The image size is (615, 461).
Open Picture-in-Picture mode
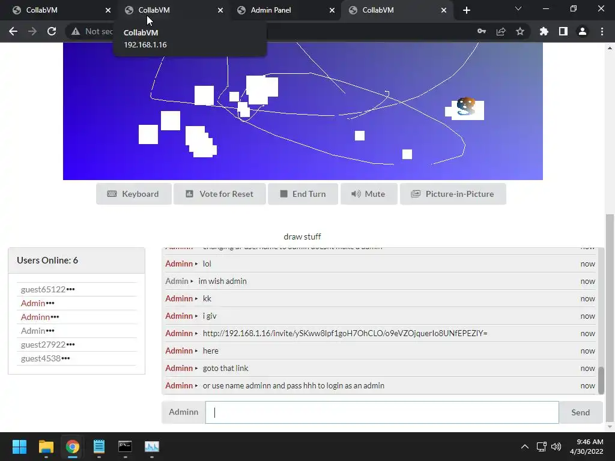(x=453, y=194)
